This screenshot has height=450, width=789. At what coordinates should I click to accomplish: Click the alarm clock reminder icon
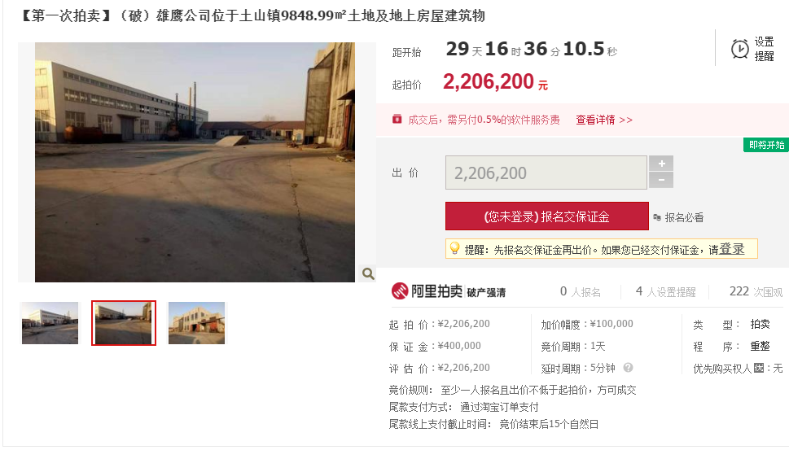click(739, 49)
